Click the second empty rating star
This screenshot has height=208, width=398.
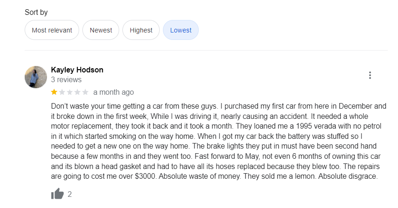coord(62,92)
